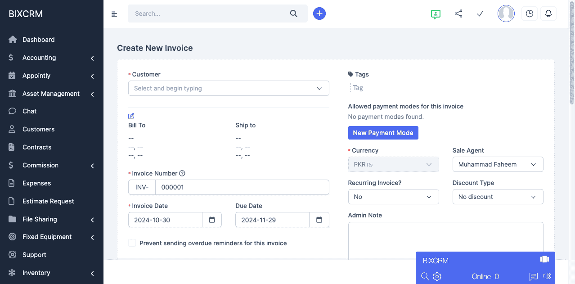Image resolution: width=575 pixels, height=284 pixels.
Task: Open the clock timer icon
Action: click(530, 14)
